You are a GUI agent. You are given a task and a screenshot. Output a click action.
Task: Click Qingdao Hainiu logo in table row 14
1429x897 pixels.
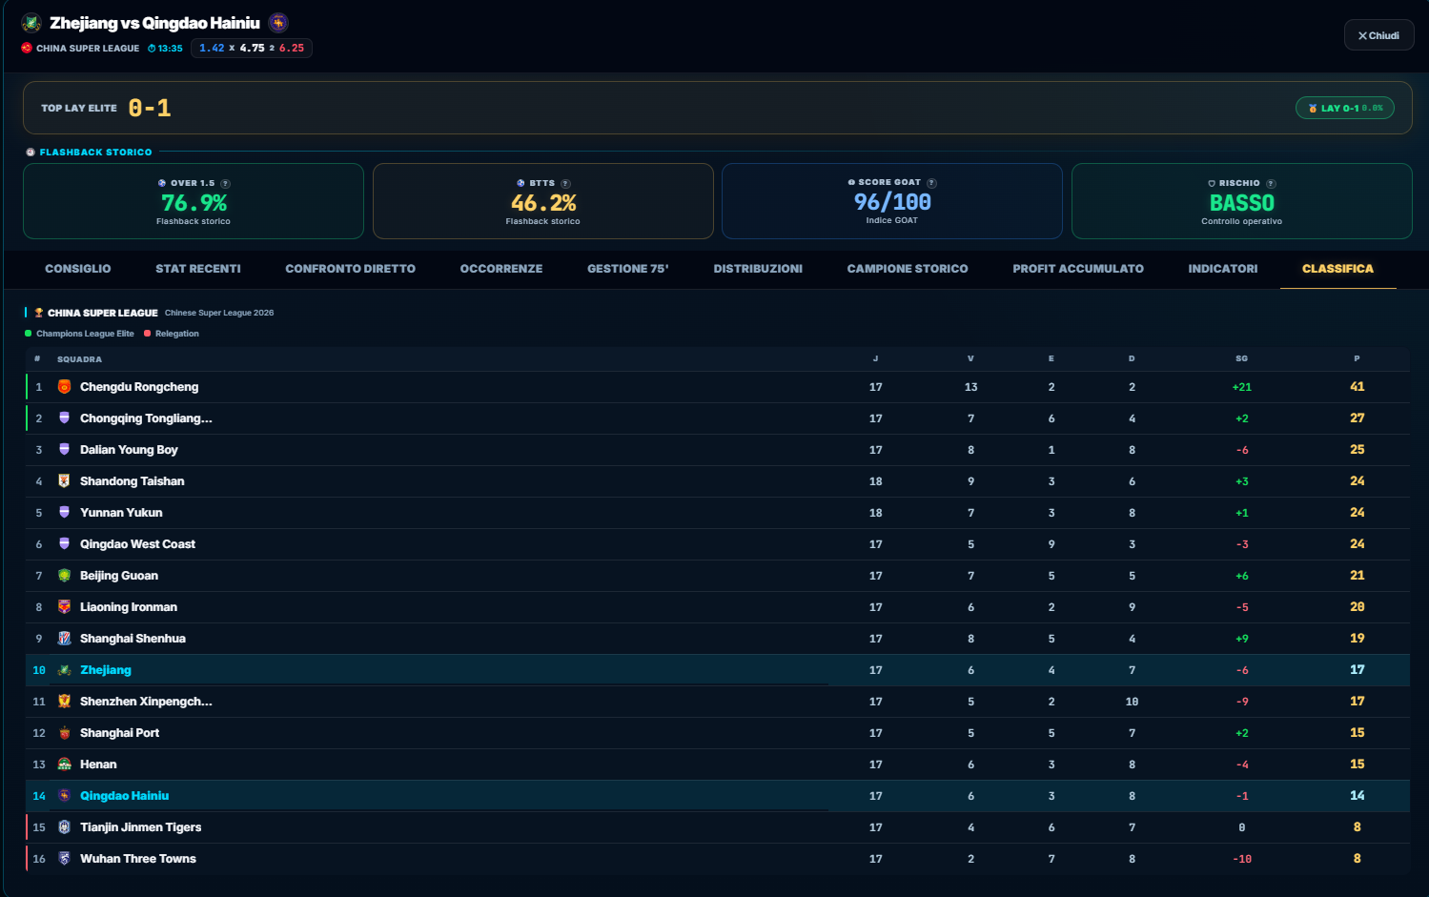click(x=64, y=796)
